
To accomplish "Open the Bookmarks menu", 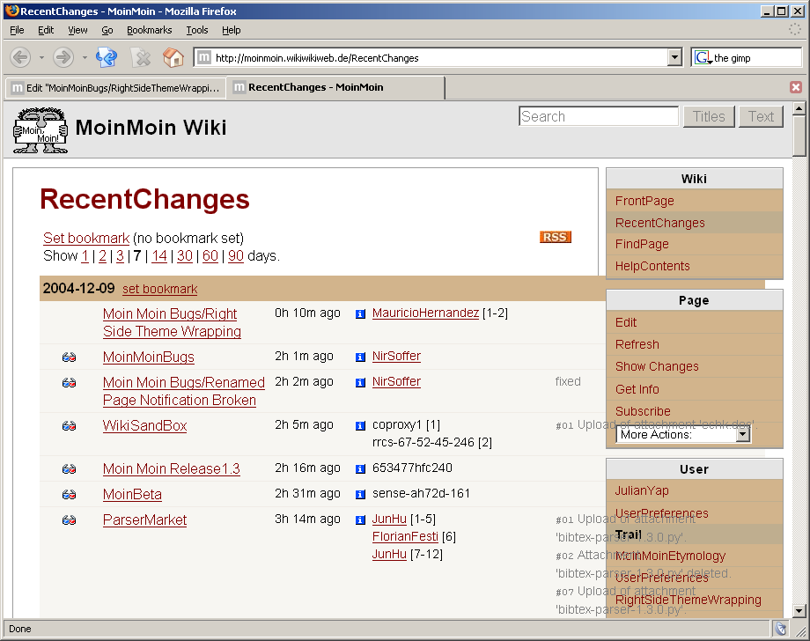I will pos(150,30).
